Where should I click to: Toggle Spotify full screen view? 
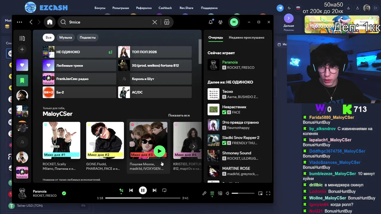pyautogui.click(x=268, y=193)
